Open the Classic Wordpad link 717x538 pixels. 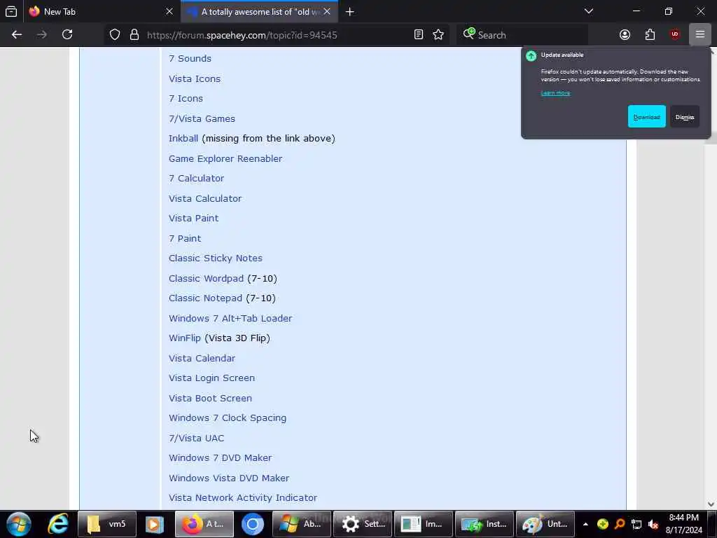coord(207,278)
